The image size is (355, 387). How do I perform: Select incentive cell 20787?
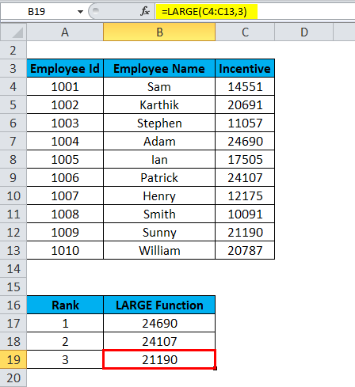click(245, 250)
